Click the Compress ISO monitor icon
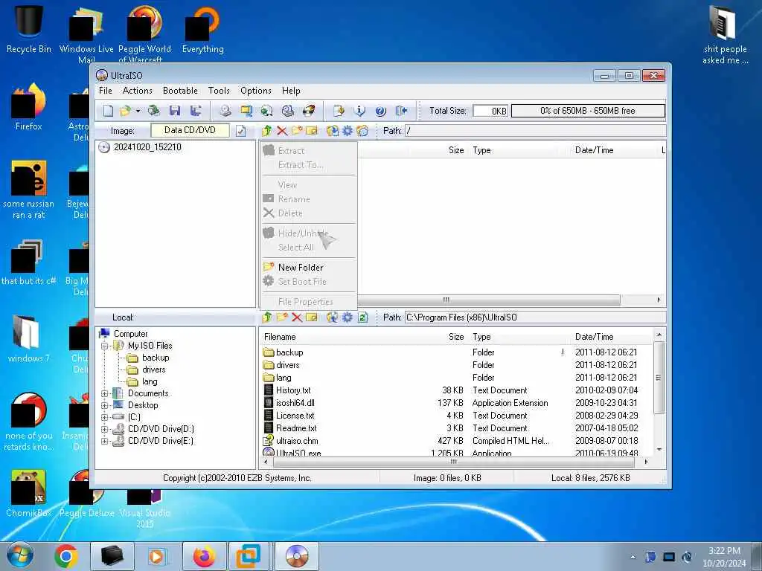The height and width of the screenshot is (571, 762). pyautogui.click(x=246, y=111)
